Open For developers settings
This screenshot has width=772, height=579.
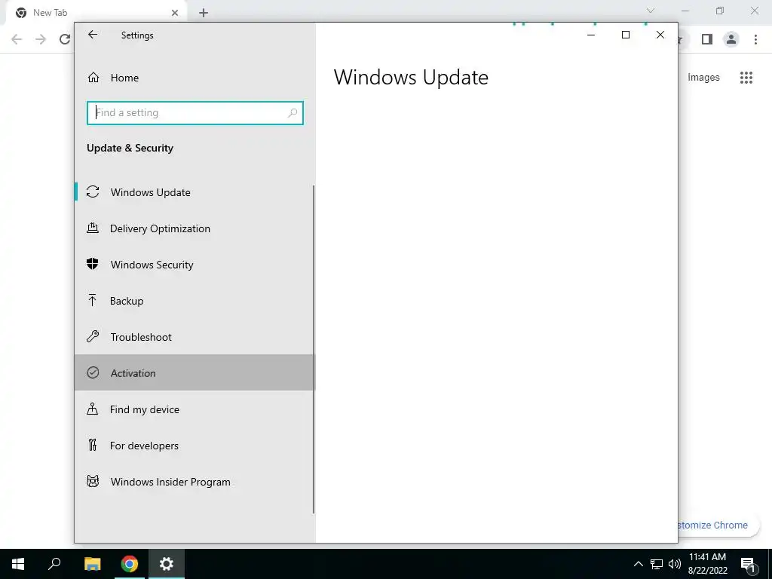coord(195,446)
